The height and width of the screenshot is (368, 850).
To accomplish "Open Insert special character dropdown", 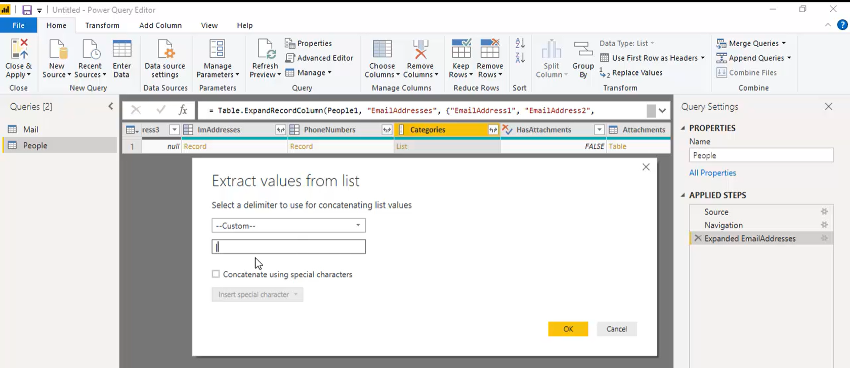I will [x=258, y=295].
